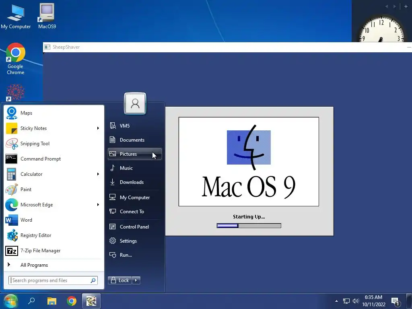Select the MacOS9 desktop shortcut
Screen dimensions: 412x309
[x=47, y=16]
